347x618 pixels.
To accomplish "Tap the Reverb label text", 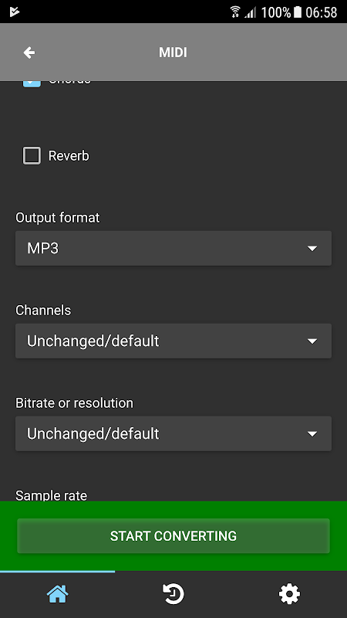I will tap(69, 156).
